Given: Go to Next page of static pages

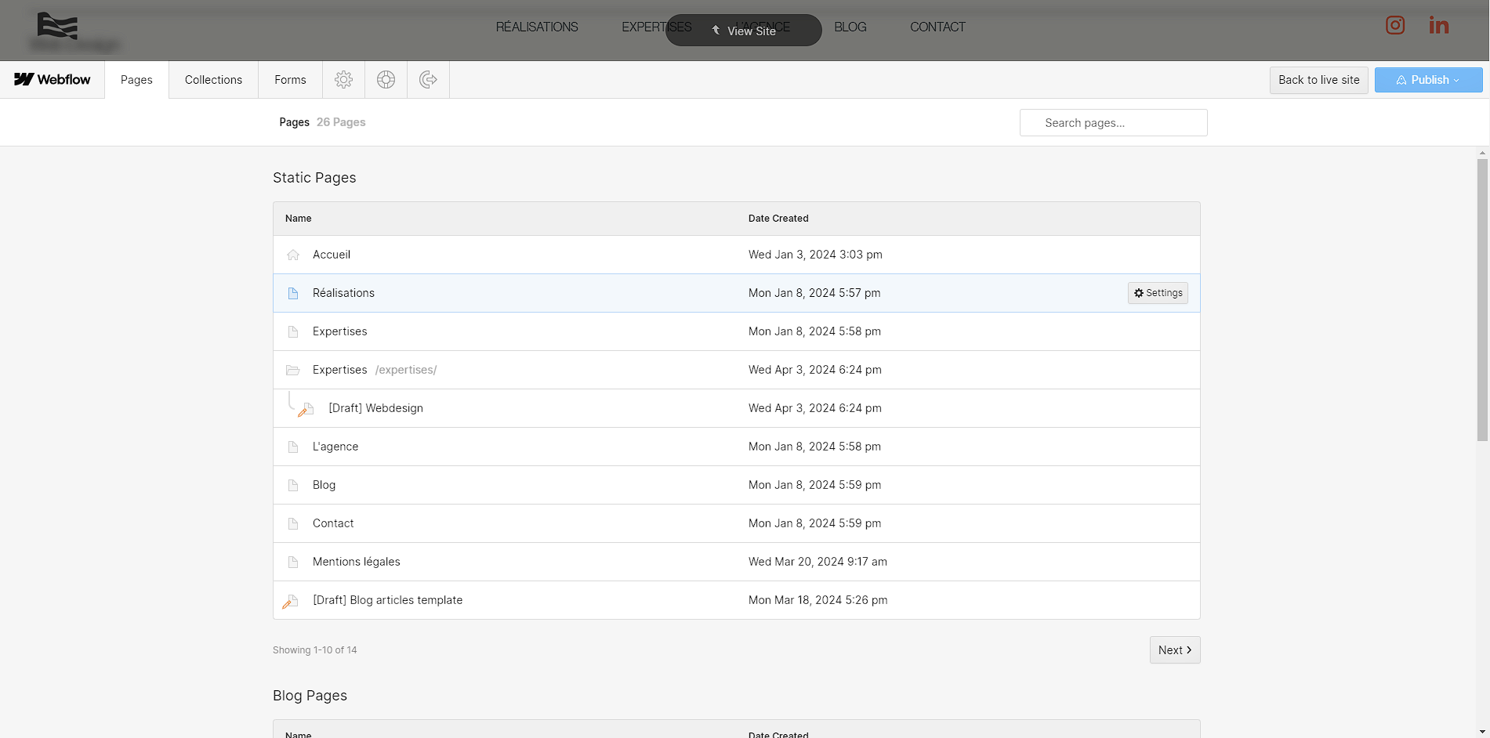Looking at the screenshot, I should pos(1175,650).
